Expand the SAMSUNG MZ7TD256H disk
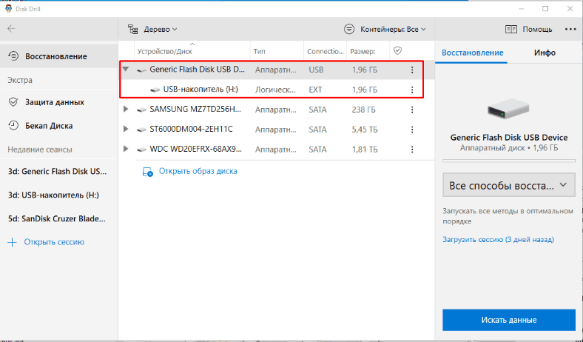The height and width of the screenshot is (342, 583). point(126,109)
